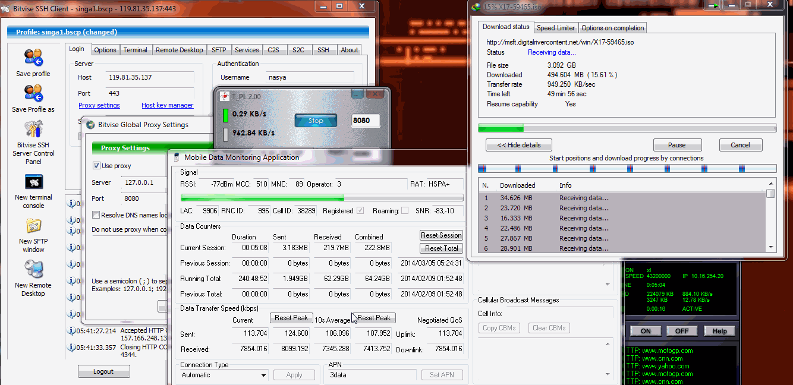Enable Resolve DNS names locally checkbox
This screenshot has height=385, width=793.
pyautogui.click(x=96, y=215)
